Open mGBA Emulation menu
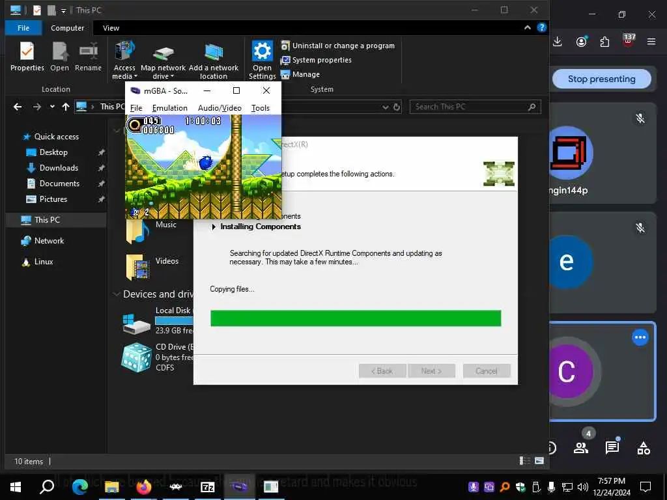This screenshot has height=500, width=667. coord(170,108)
